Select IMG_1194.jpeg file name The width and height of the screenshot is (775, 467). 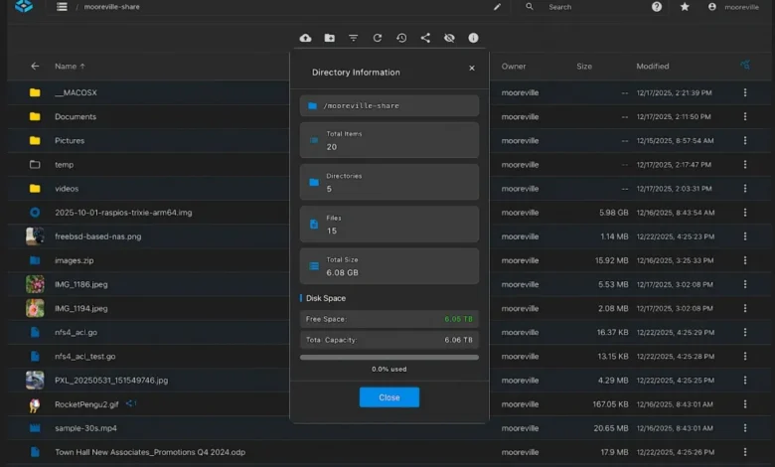81,308
